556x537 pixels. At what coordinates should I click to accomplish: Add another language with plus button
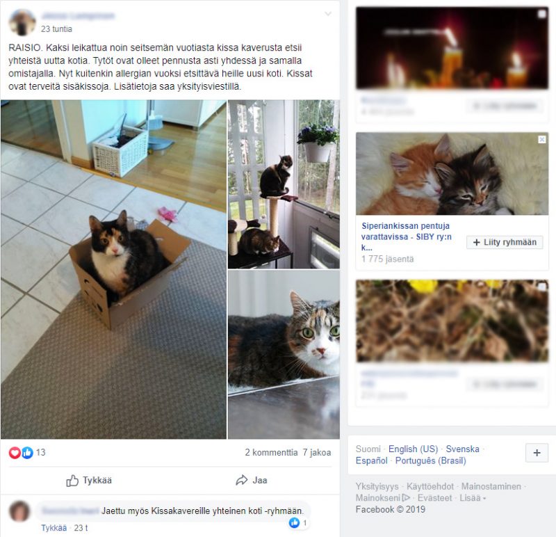click(537, 453)
